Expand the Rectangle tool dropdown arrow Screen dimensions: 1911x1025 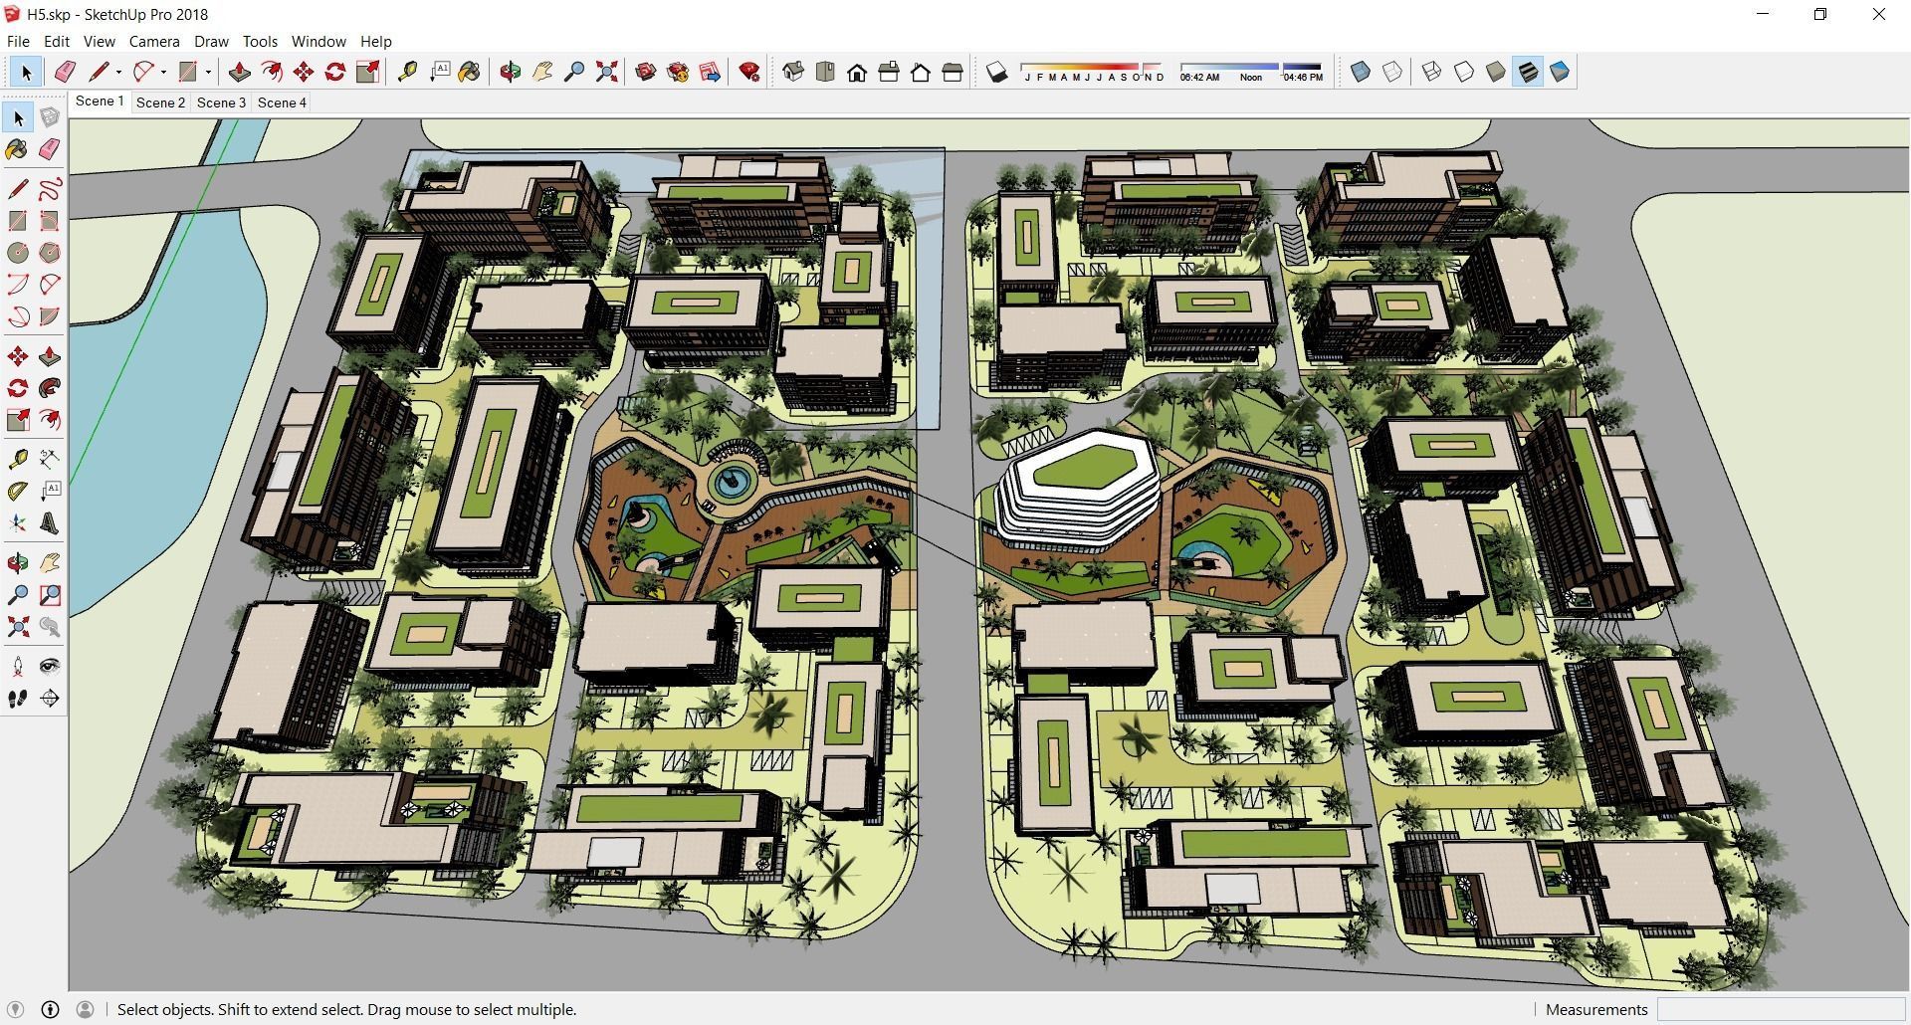tap(208, 72)
